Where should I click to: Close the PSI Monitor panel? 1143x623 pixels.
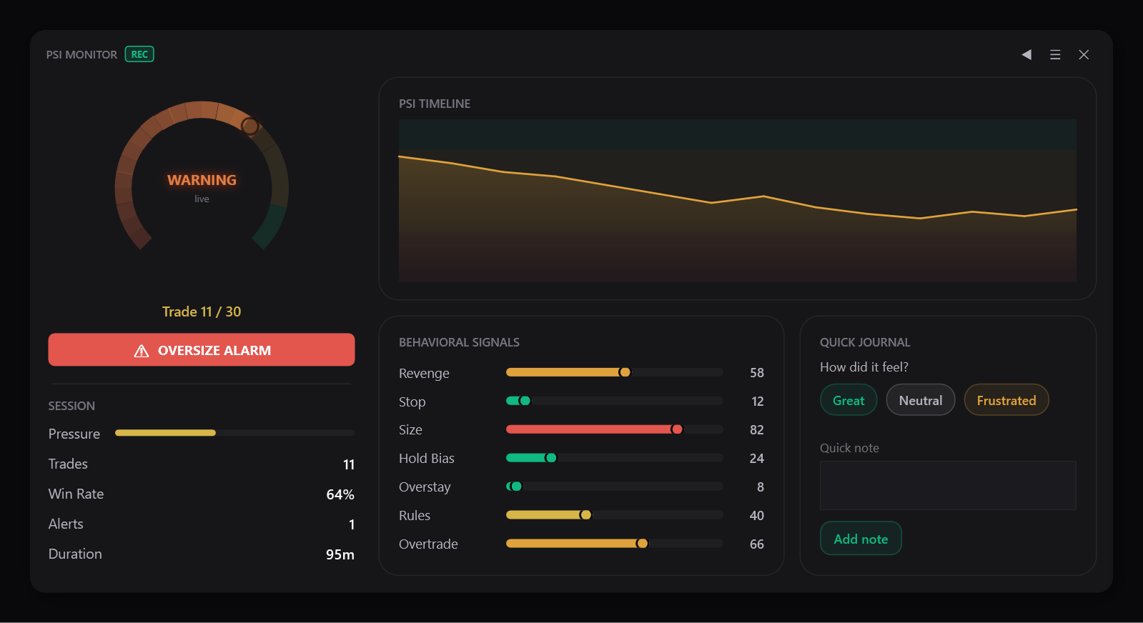coord(1084,54)
